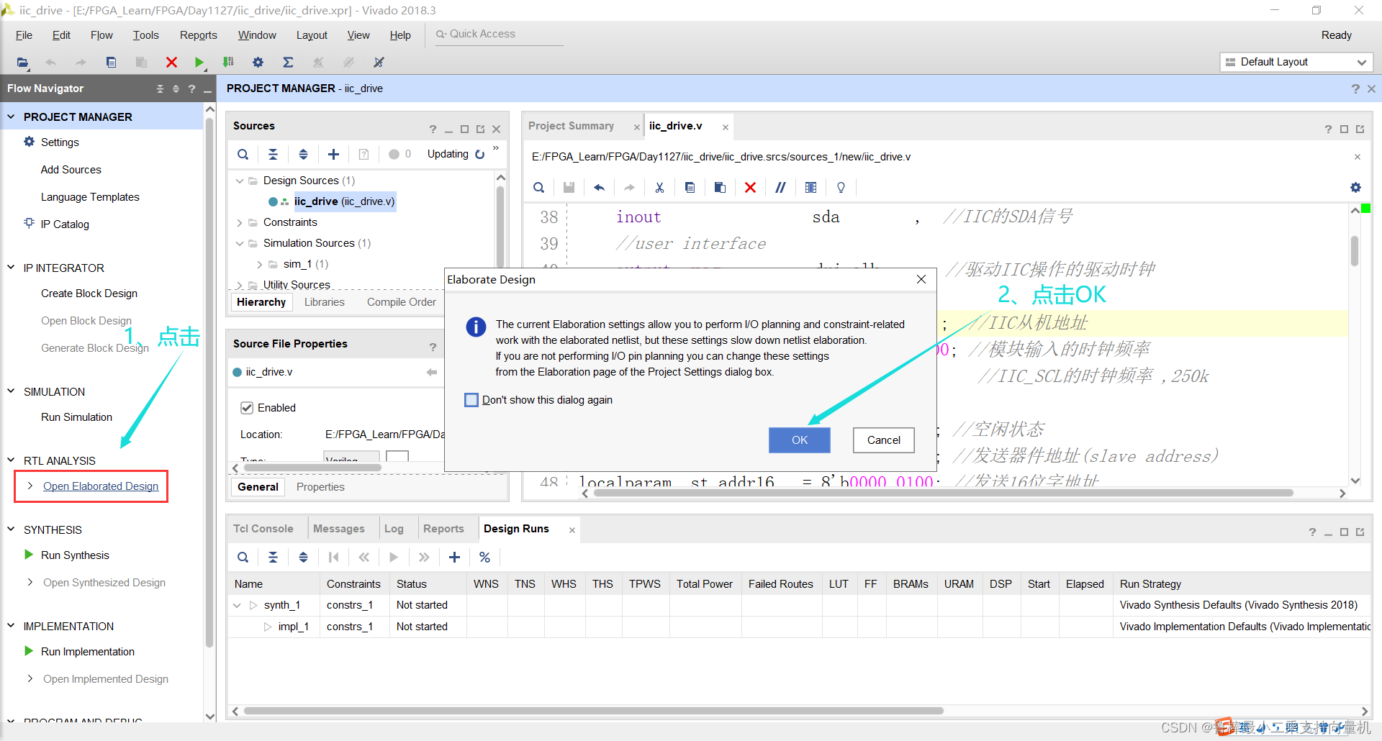The width and height of the screenshot is (1382, 741).
Task: Search in the Sources panel
Action: (x=243, y=154)
